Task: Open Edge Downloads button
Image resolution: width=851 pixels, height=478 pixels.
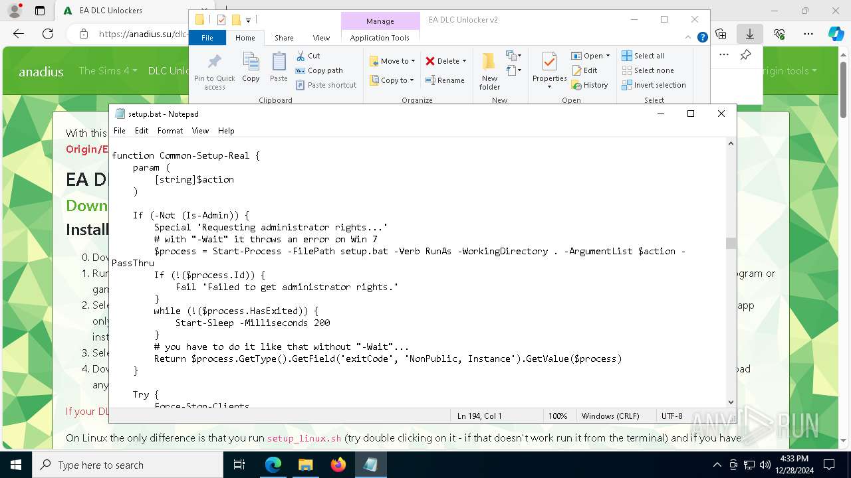Action: click(x=750, y=34)
